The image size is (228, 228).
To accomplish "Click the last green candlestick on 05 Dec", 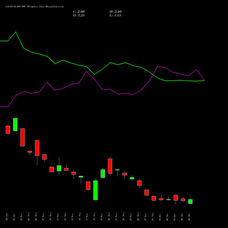I will point(190,202).
